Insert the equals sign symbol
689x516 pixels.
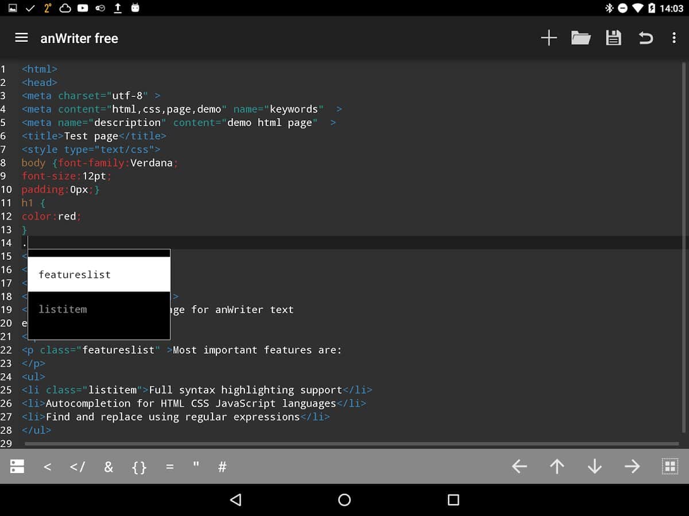coord(169,467)
